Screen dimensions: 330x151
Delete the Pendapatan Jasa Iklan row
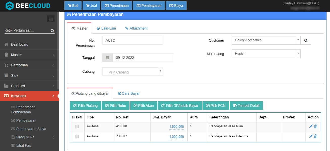[316, 126]
